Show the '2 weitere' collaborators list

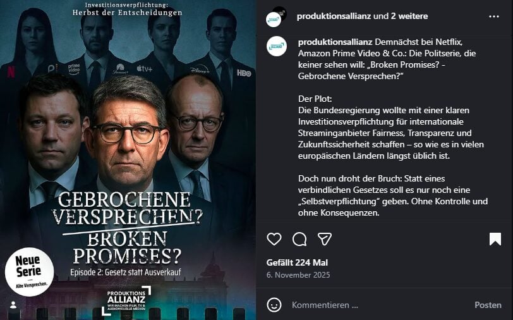coord(409,16)
